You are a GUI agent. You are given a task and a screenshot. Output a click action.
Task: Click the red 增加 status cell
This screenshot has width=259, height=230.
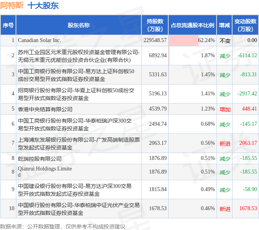(225, 109)
